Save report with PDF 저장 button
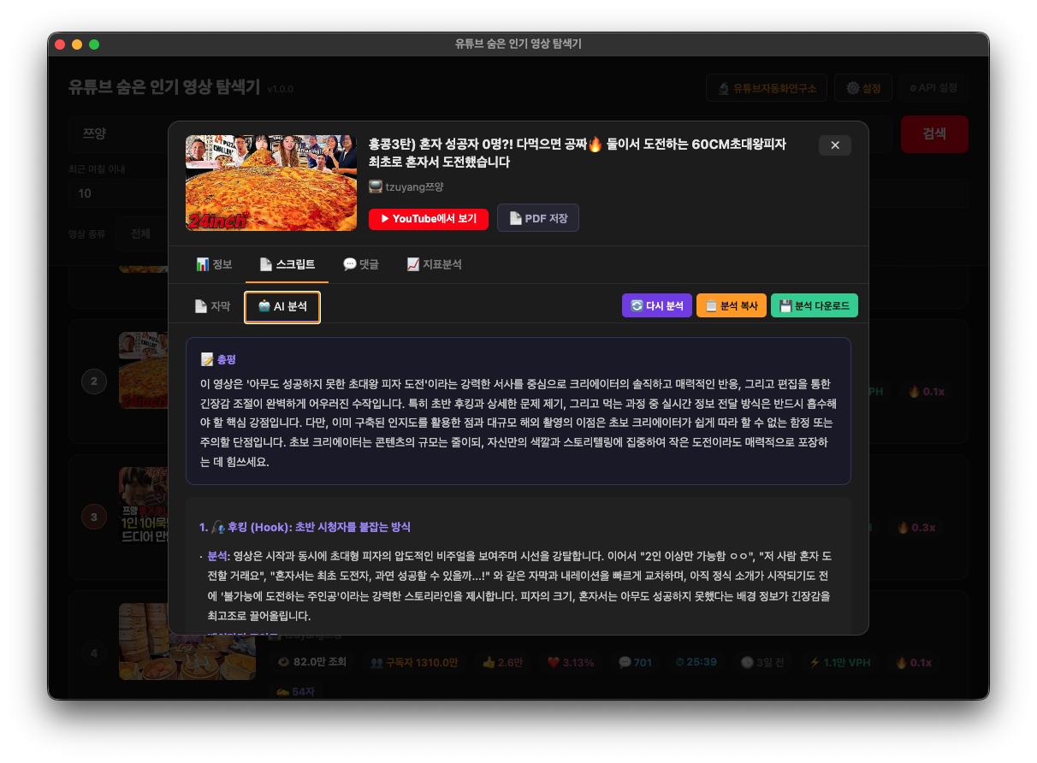 click(538, 218)
